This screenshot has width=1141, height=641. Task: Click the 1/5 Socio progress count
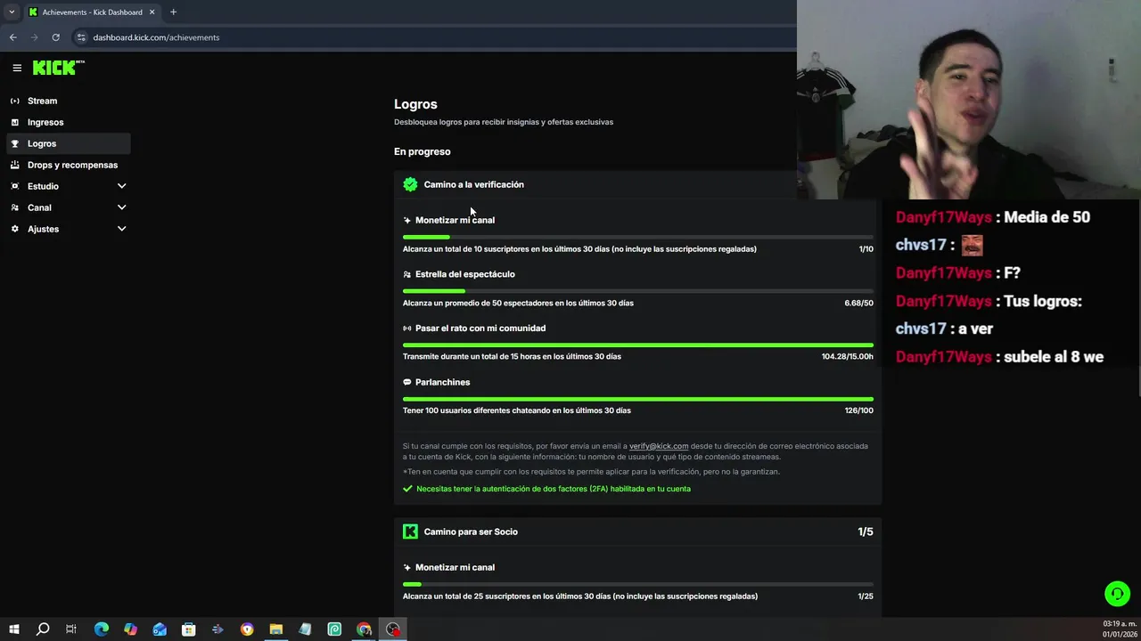click(x=866, y=531)
